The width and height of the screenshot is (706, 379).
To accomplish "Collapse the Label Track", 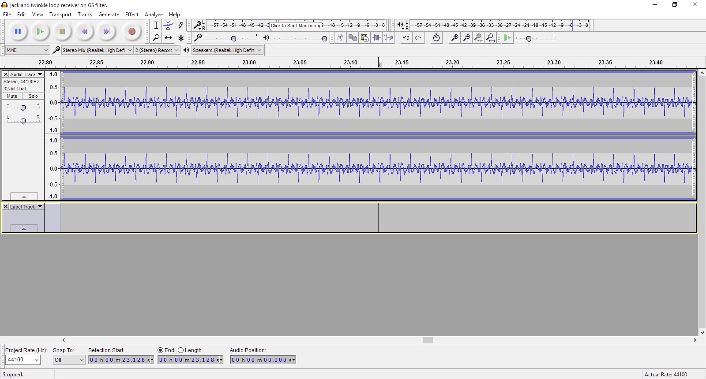I will [x=24, y=228].
